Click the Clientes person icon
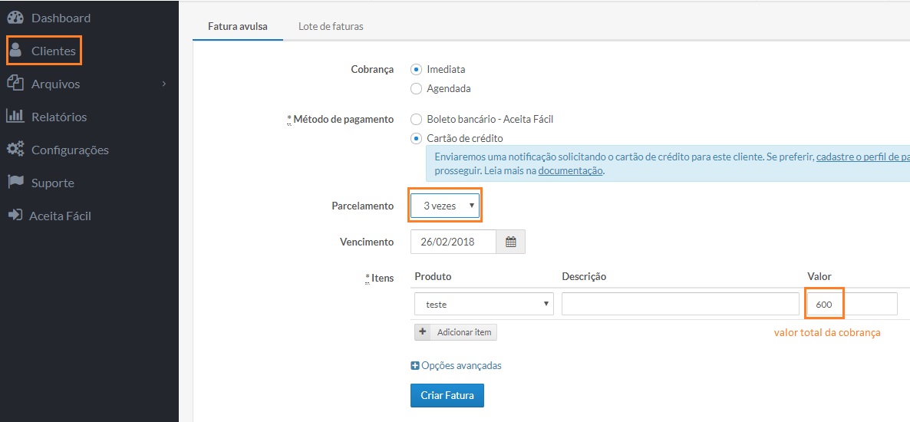This screenshot has height=422, width=910. click(15, 51)
